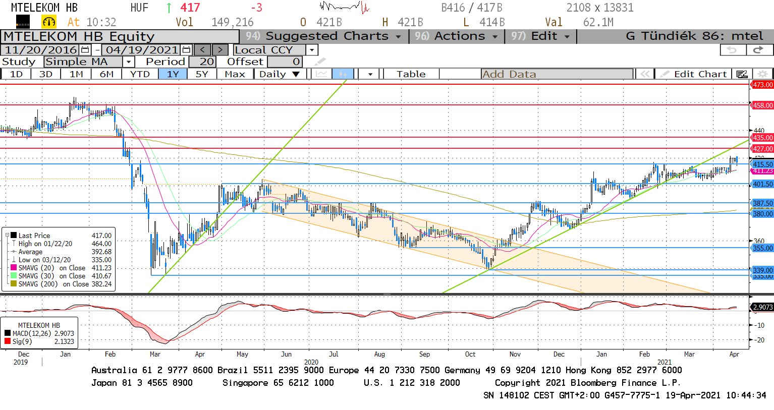Select the candlestick chart type icon
This screenshot has width=774, height=410.
click(343, 74)
